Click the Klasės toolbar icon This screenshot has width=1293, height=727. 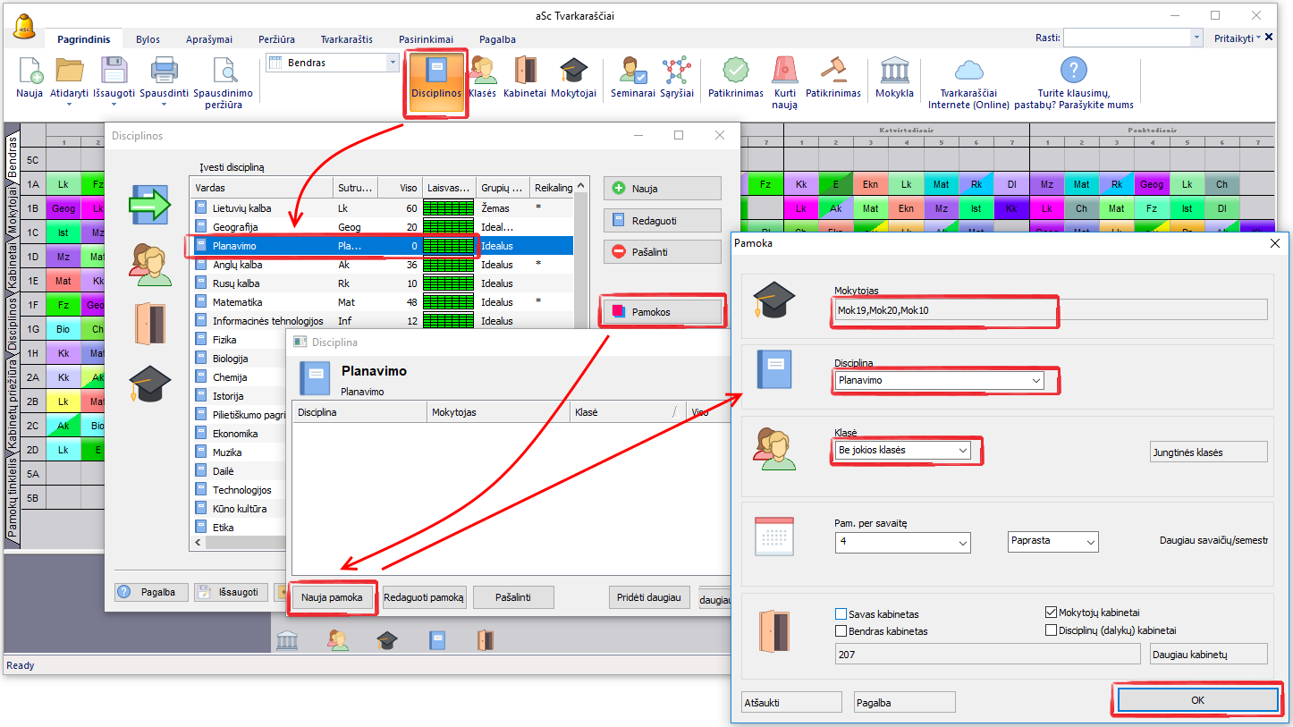tap(483, 72)
